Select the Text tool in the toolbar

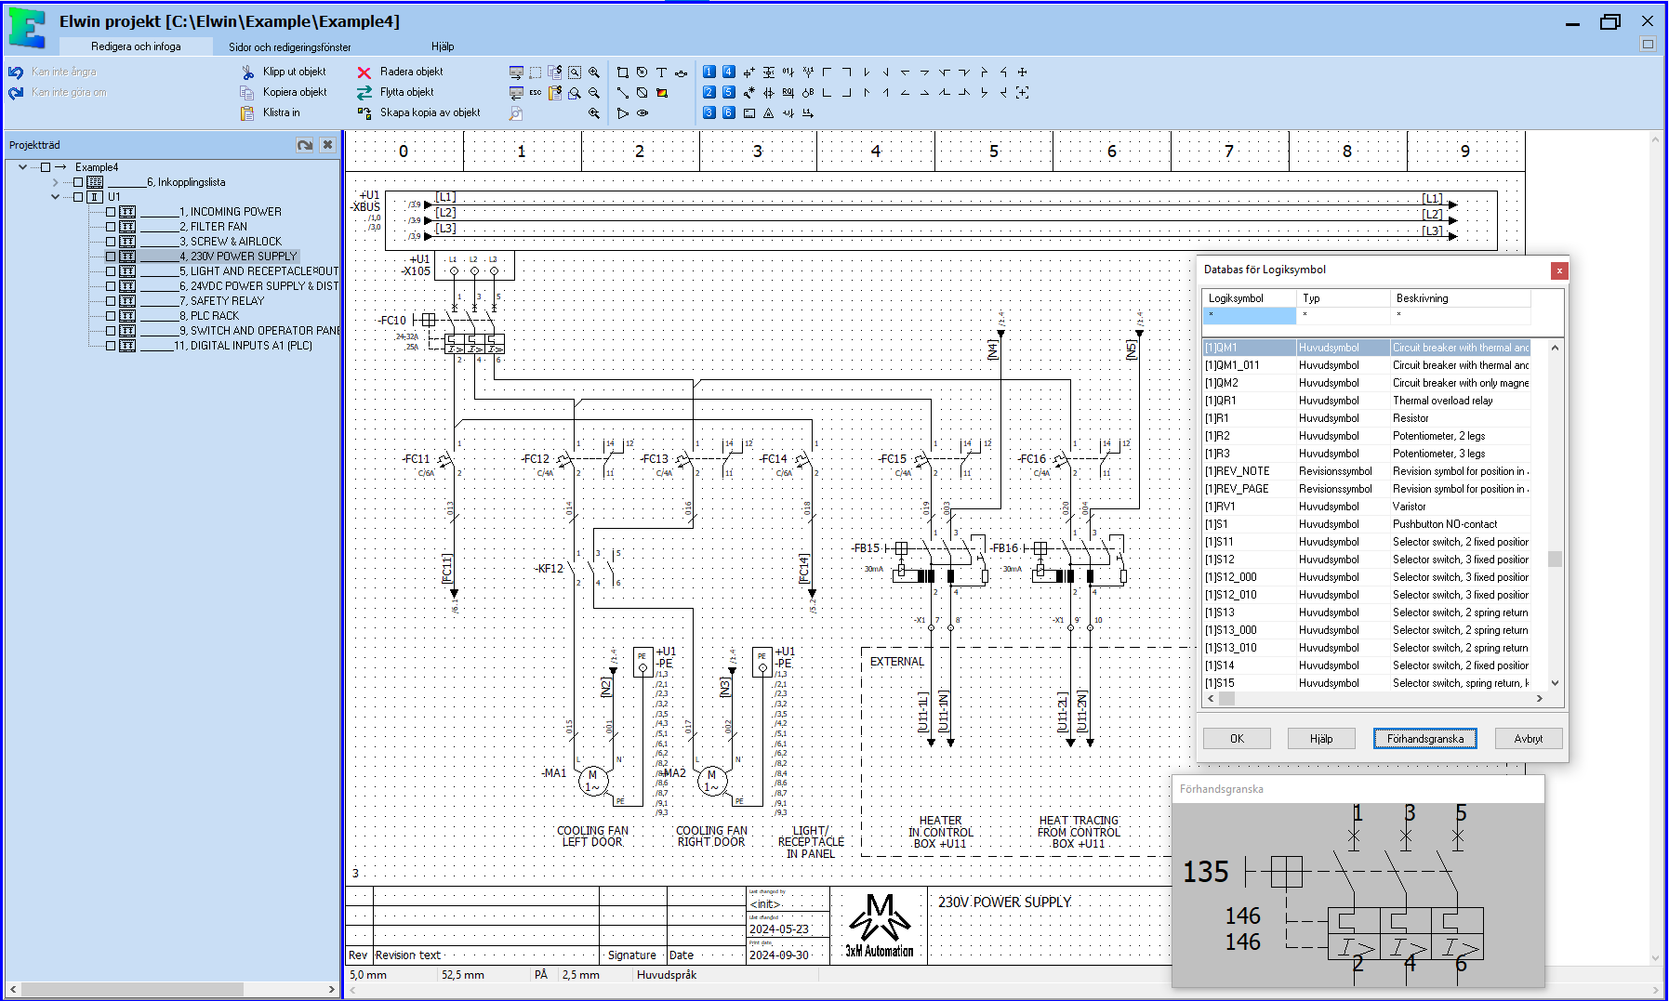(x=661, y=73)
